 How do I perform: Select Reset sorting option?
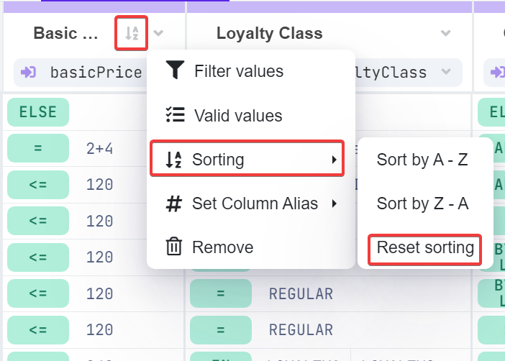click(424, 248)
